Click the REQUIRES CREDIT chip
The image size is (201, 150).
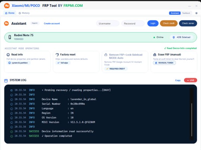[116, 69]
